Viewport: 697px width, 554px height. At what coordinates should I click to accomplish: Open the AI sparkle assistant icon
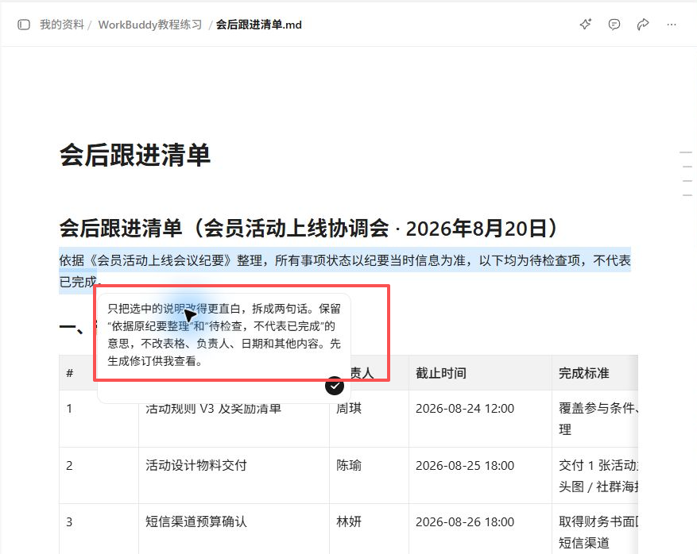[586, 25]
